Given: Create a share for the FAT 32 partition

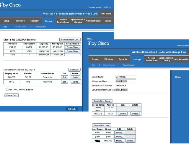Looking at the screenshot, I should point(72,47).
